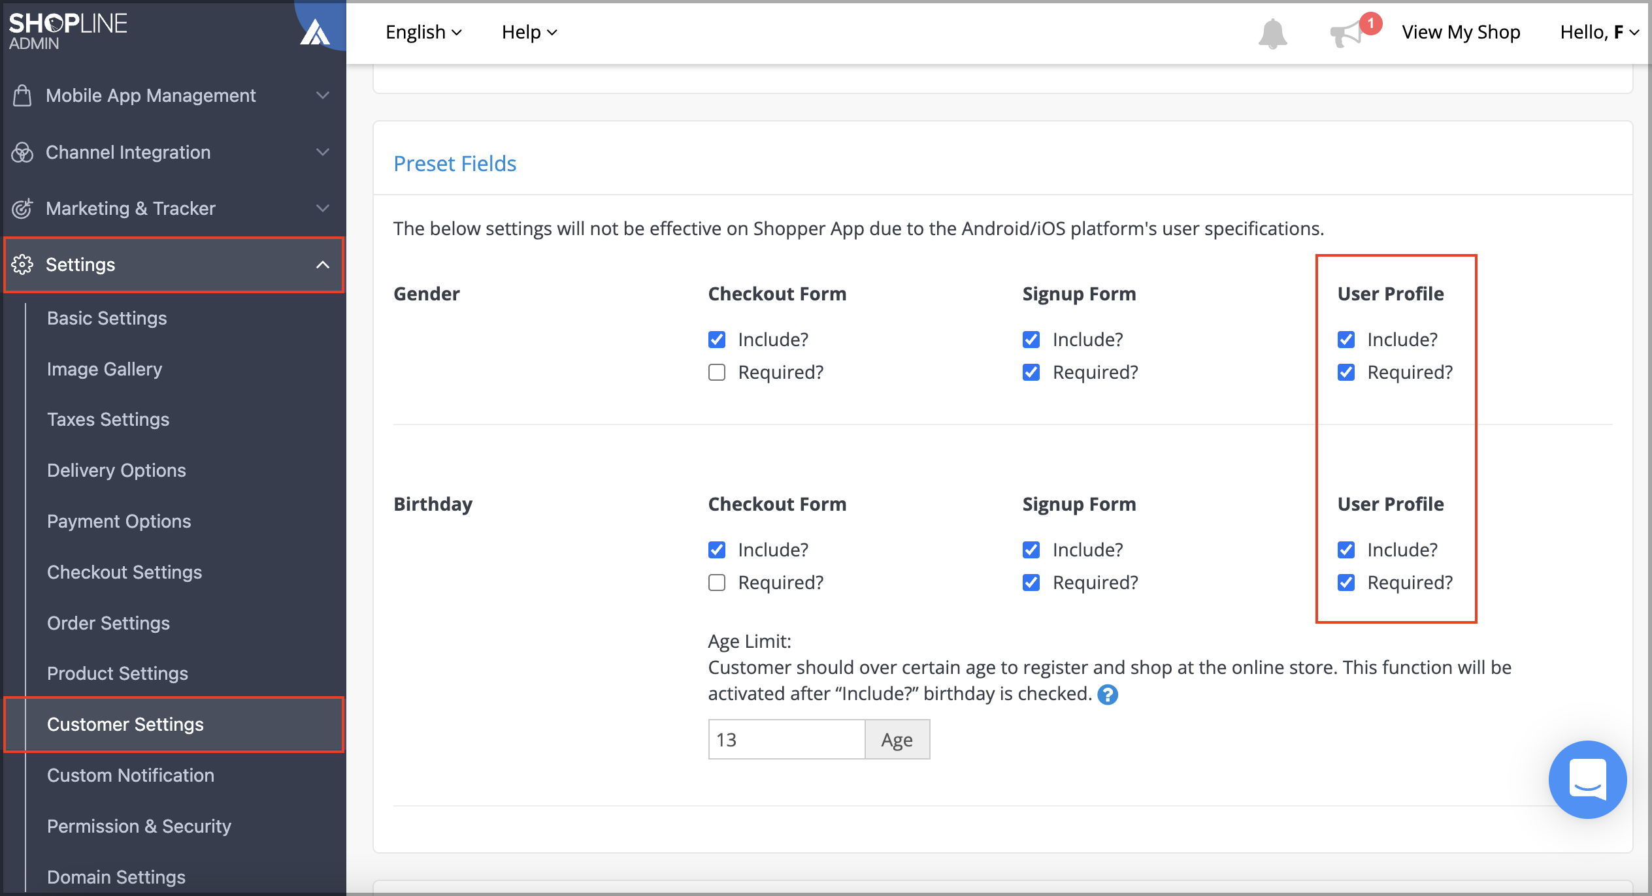Click the Age Limit number input field
The width and height of the screenshot is (1652, 896).
click(x=787, y=739)
